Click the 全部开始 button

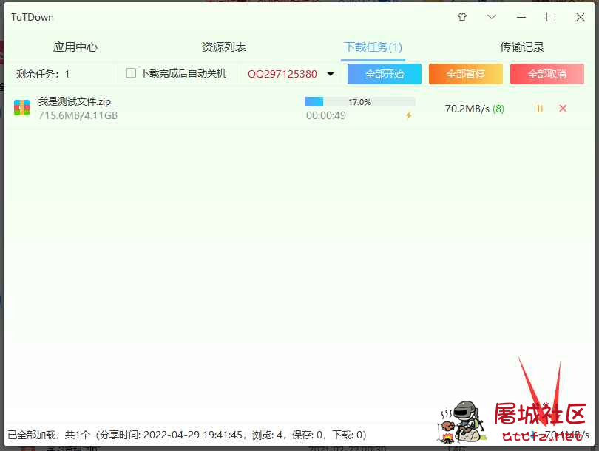click(385, 74)
